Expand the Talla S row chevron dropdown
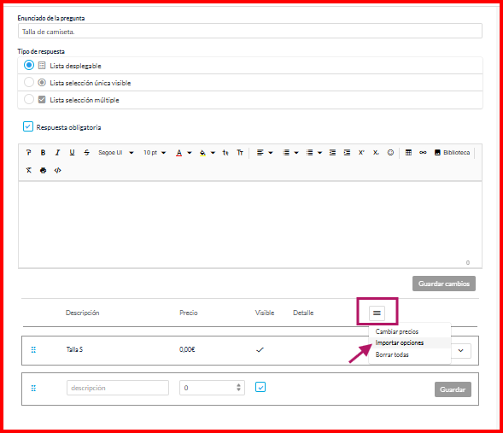 [x=460, y=350]
